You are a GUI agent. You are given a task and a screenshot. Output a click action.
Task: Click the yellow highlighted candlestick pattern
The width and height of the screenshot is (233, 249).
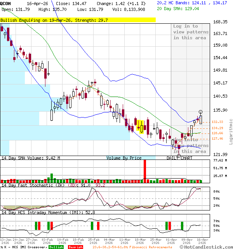point(140,126)
